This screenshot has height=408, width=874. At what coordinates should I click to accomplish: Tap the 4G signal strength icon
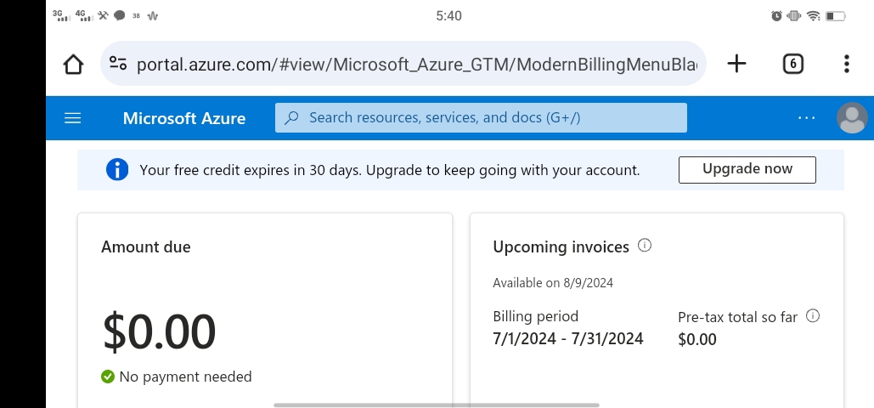[83, 15]
